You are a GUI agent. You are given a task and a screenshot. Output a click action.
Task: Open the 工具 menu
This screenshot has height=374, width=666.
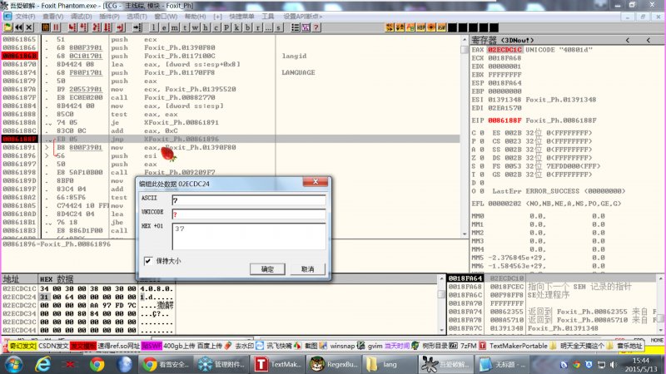(267, 17)
